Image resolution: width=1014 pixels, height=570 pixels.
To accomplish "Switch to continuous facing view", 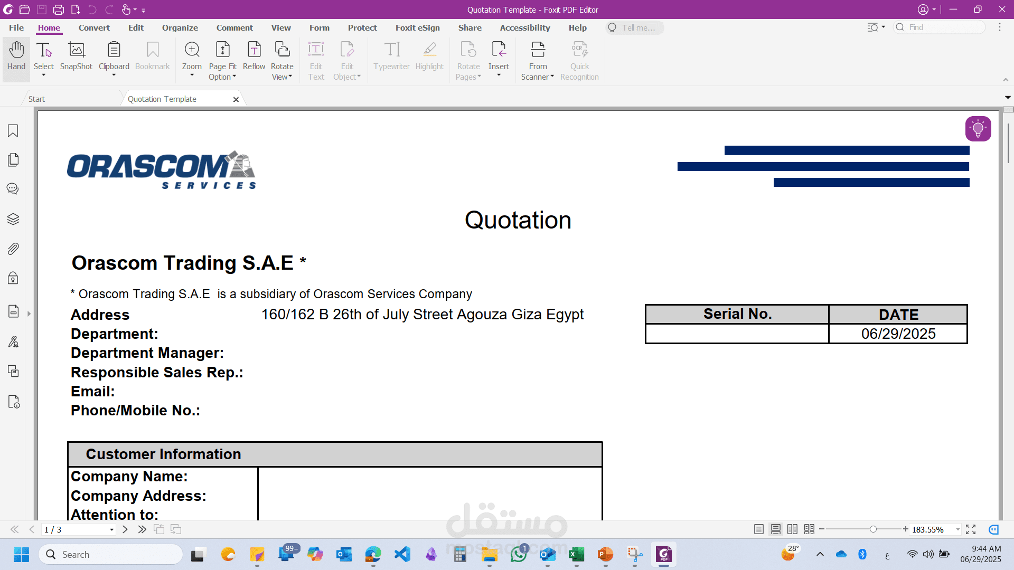I will (809, 529).
